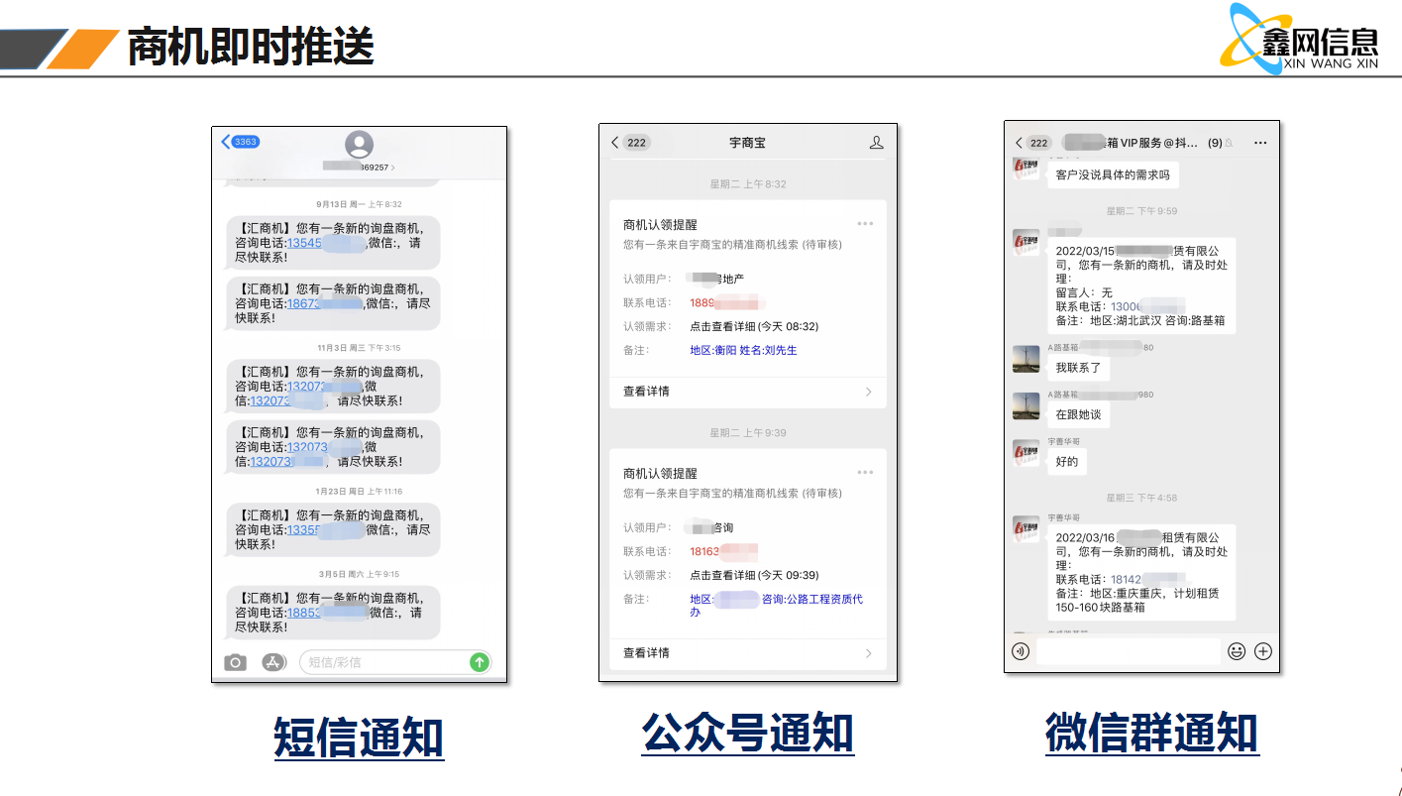
Task: Open the avatar beside the 好的 message
Action: (1026, 452)
